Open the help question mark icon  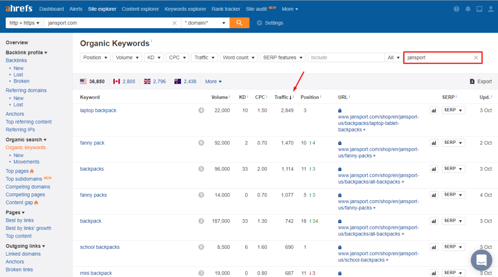[456, 9]
